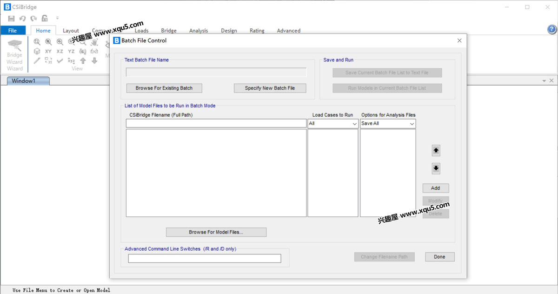Select the Window1 document tab
The width and height of the screenshot is (558, 294).
coord(28,81)
